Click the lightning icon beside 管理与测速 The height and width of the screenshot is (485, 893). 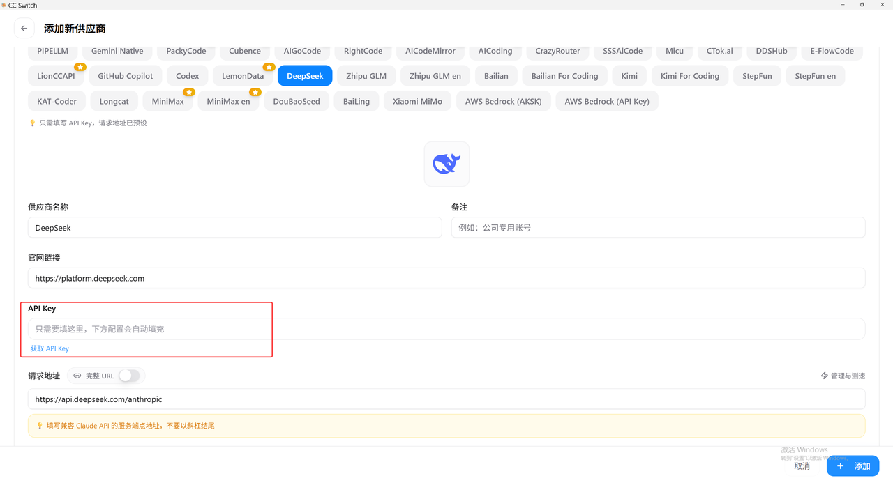click(825, 376)
